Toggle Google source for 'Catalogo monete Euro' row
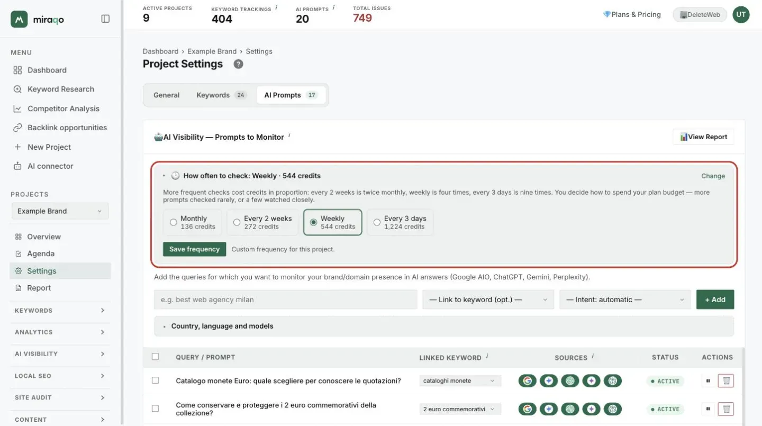Screen dimensions: 762x426 [527, 381]
